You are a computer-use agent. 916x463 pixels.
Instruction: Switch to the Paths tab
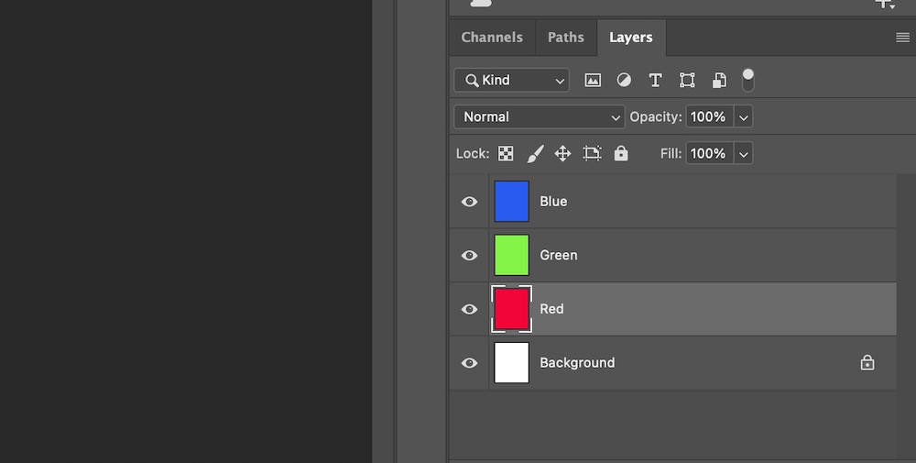pos(566,38)
